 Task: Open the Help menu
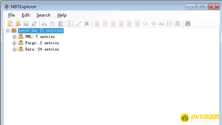pos(62,15)
